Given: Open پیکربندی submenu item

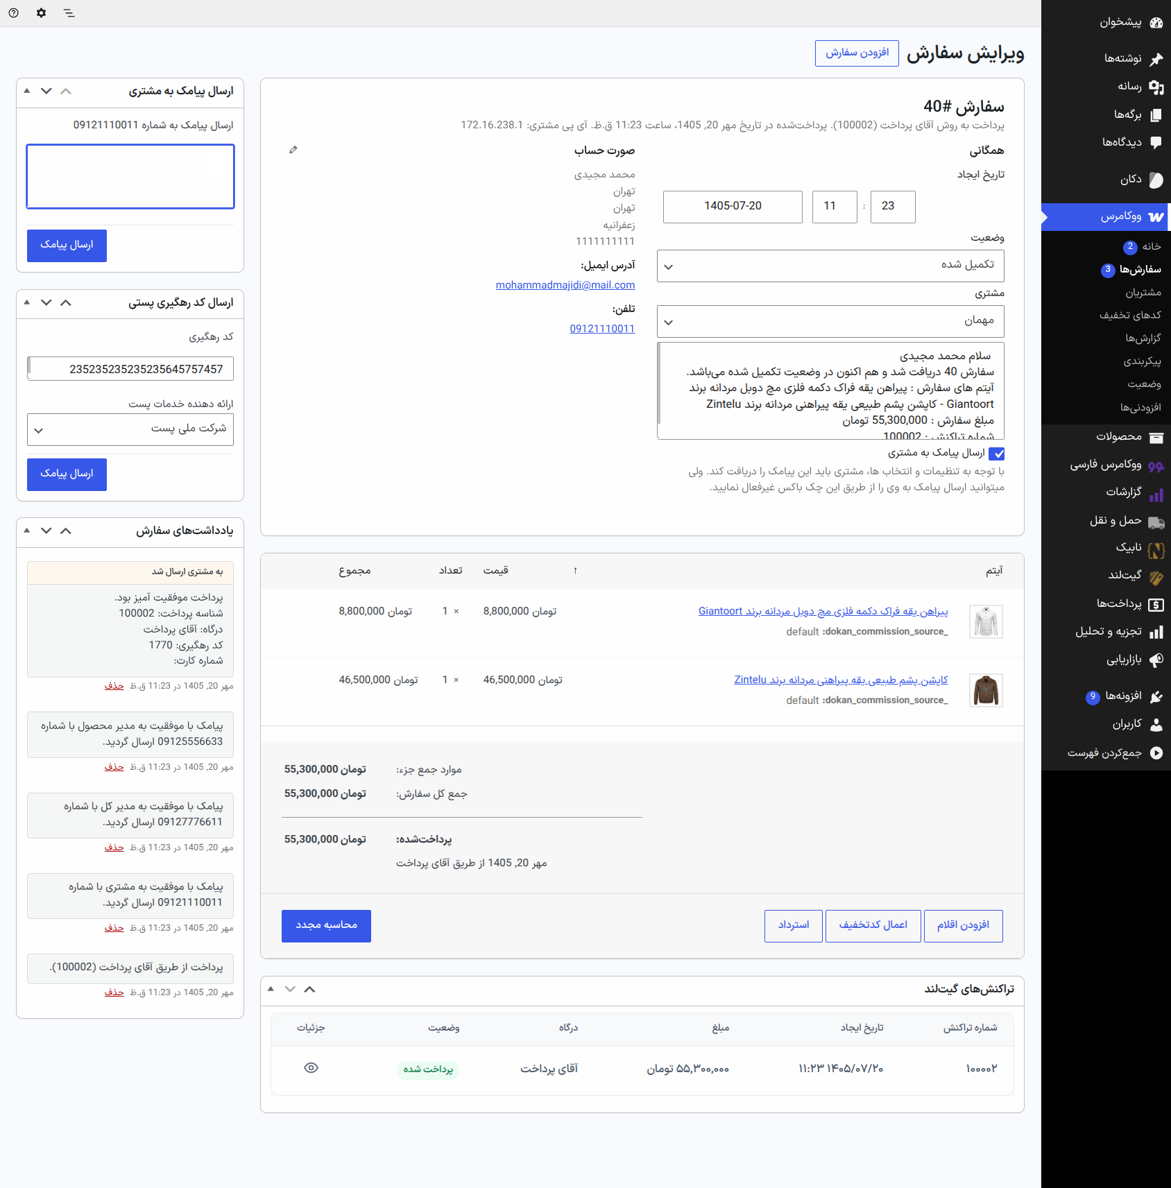Looking at the screenshot, I should click(1142, 361).
